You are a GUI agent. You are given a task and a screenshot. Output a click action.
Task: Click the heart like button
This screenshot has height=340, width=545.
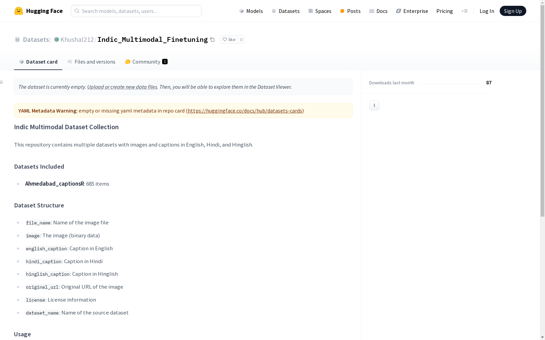click(x=229, y=39)
